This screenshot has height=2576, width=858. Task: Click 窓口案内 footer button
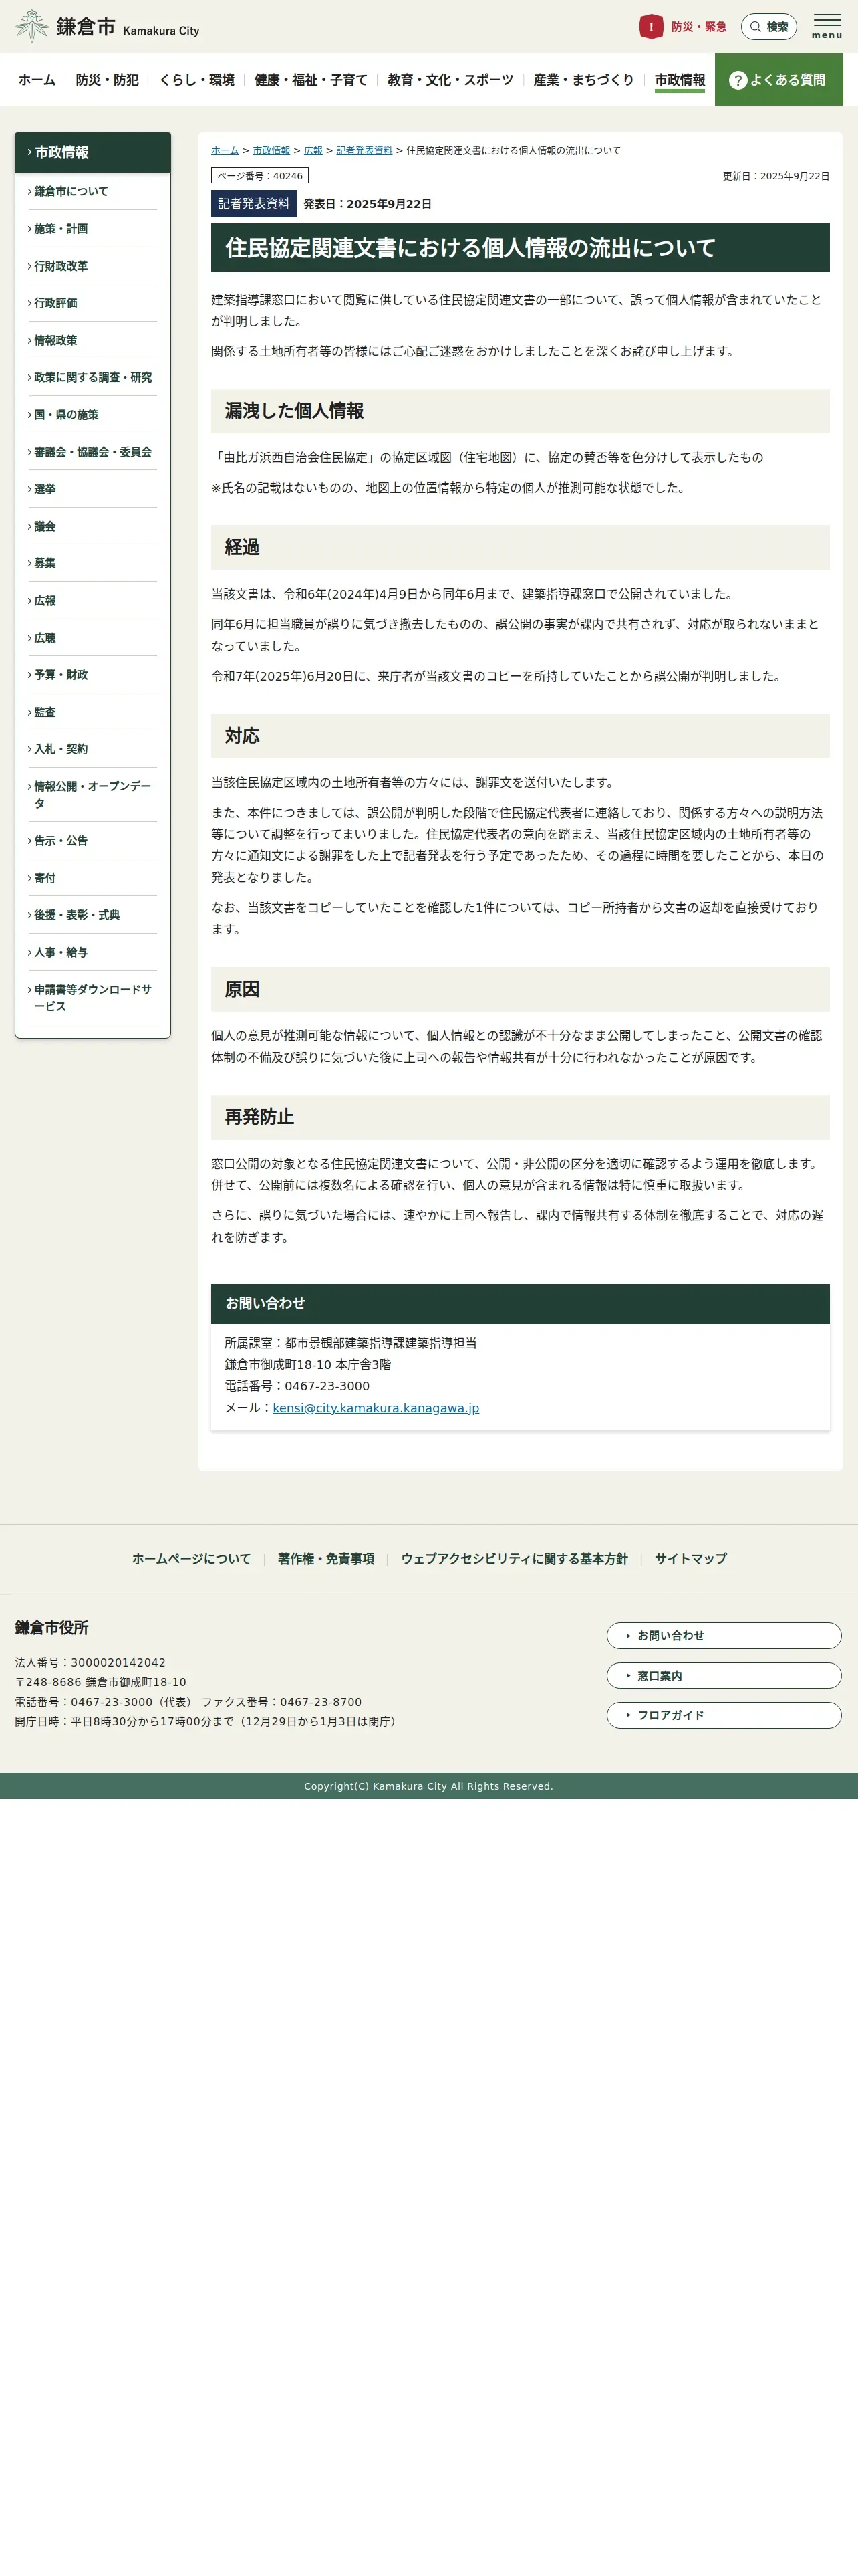tap(724, 1676)
